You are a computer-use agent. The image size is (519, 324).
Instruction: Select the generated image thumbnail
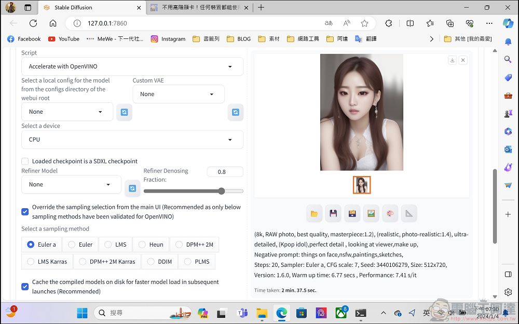coord(361,185)
